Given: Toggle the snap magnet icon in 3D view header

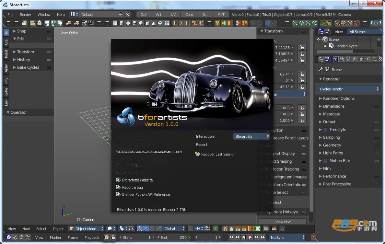Looking at the screenshot, I should tap(190, 228).
